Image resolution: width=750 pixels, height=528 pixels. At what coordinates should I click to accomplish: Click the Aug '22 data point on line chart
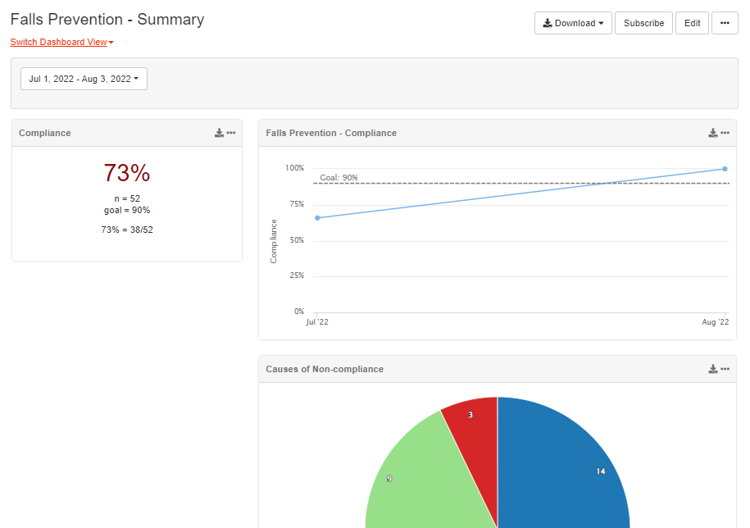725,169
